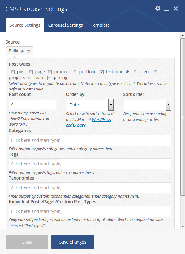Click into the Categories filter field

point(90,140)
